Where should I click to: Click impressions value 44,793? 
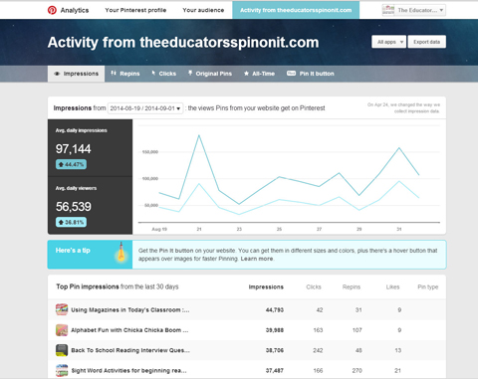pos(275,310)
